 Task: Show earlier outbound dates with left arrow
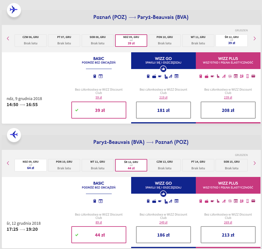pyautogui.click(x=8, y=39)
